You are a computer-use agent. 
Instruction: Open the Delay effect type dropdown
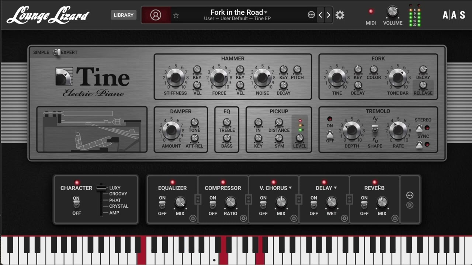(x=326, y=188)
